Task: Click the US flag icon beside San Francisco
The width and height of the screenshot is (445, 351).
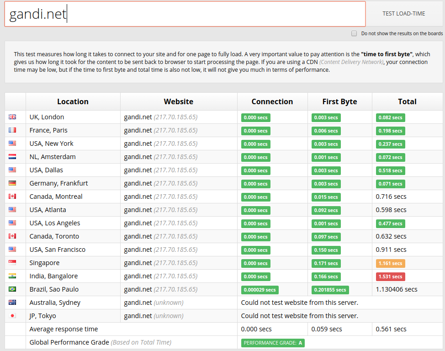Action: click(x=12, y=250)
